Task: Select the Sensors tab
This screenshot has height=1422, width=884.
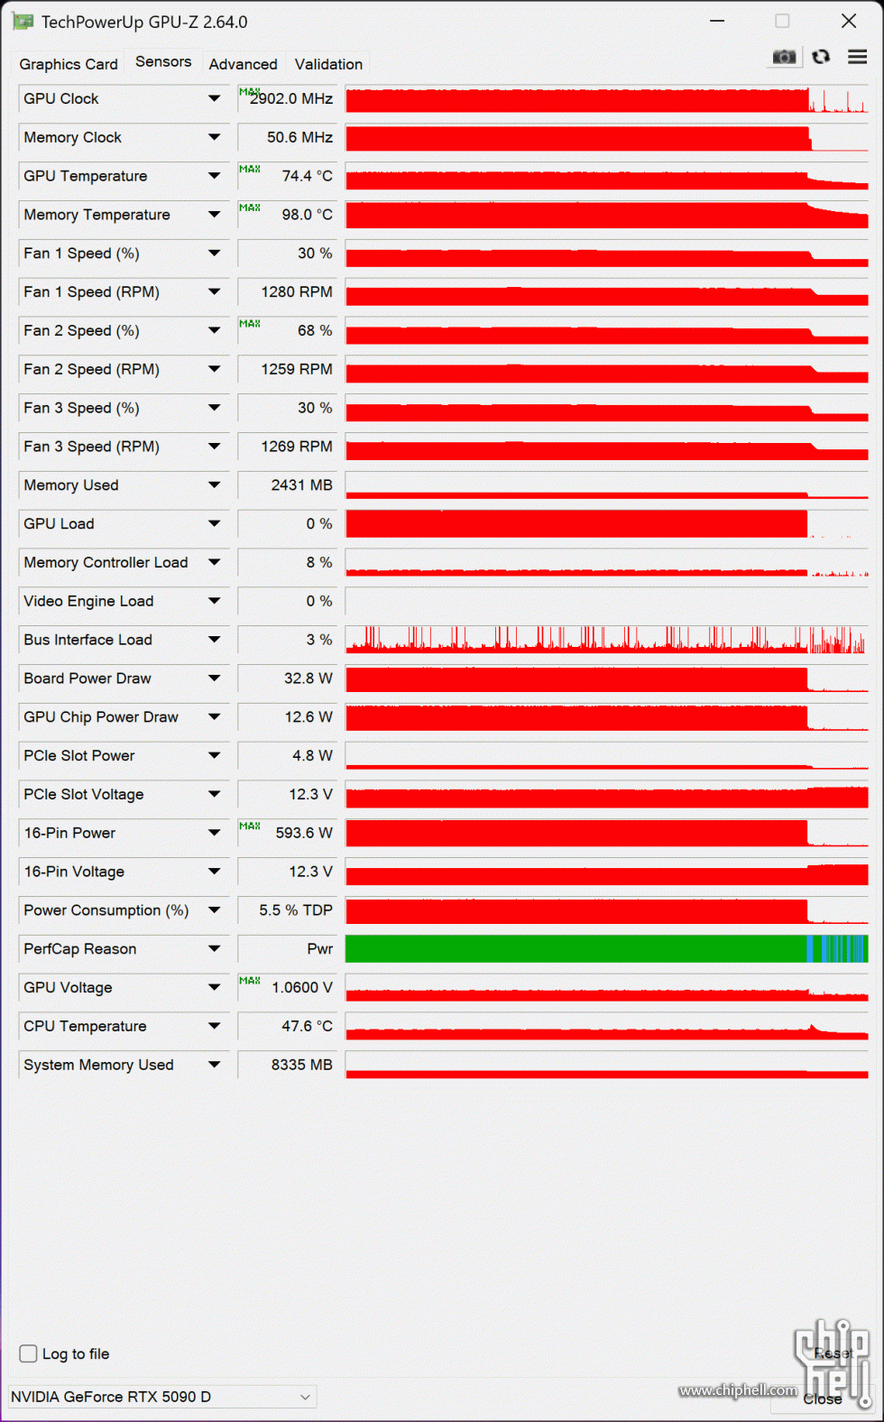Action: point(163,61)
